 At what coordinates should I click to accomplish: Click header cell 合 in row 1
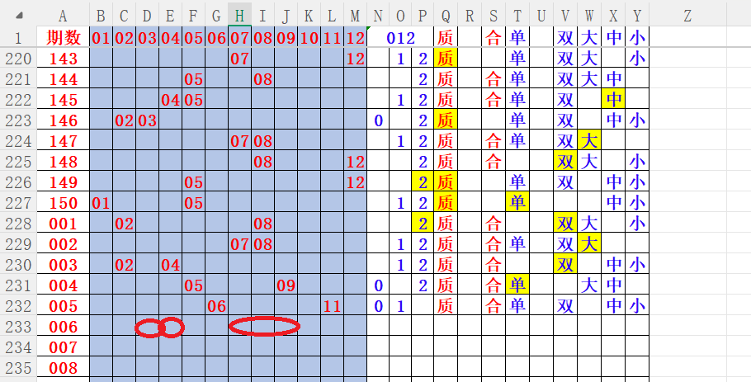coord(494,37)
